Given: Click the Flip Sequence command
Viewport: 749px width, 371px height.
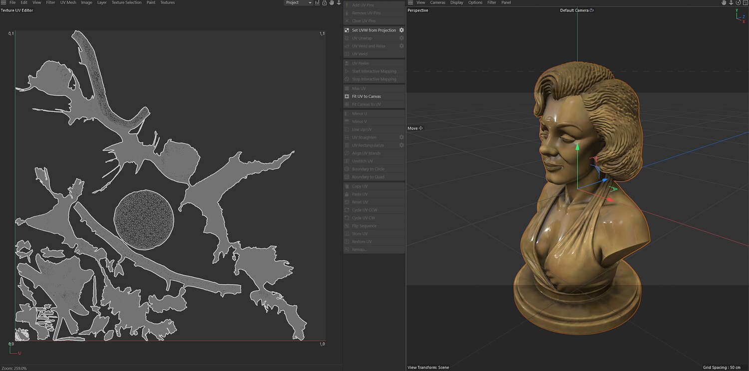Looking at the screenshot, I should coord(374,226).
